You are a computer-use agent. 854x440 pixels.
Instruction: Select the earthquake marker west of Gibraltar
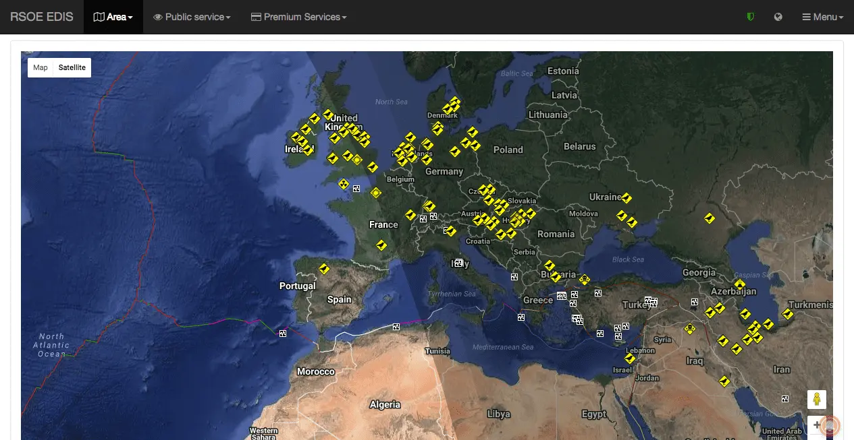283,333
